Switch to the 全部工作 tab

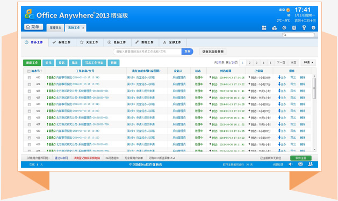pyautogui.click(x=172, y=42)
